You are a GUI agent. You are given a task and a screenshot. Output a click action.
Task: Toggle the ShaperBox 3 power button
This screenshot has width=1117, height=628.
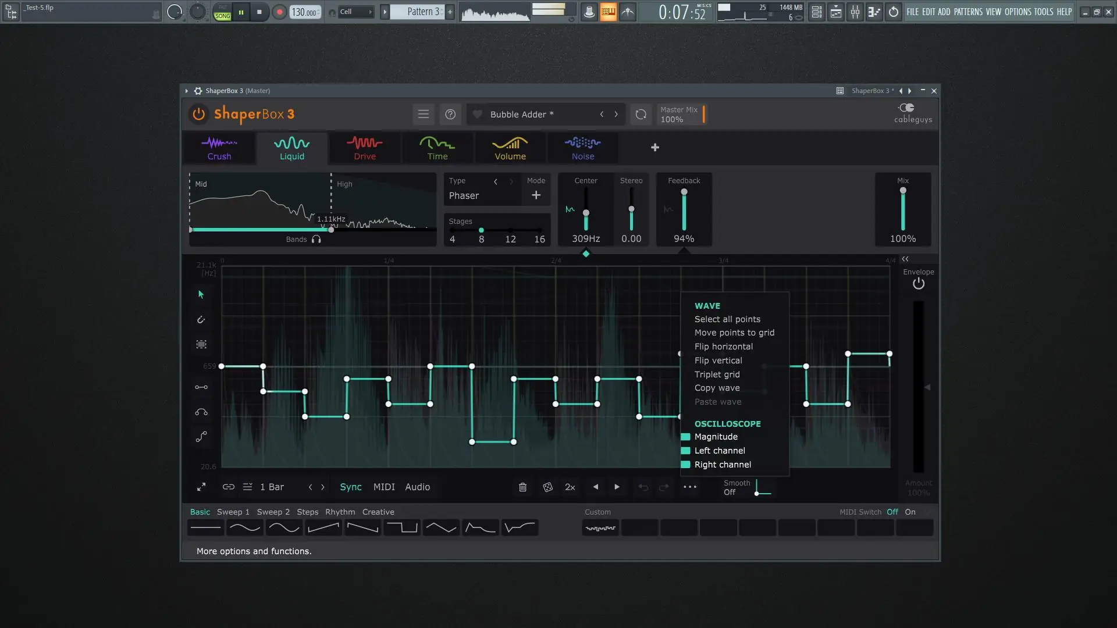(198, 114)
